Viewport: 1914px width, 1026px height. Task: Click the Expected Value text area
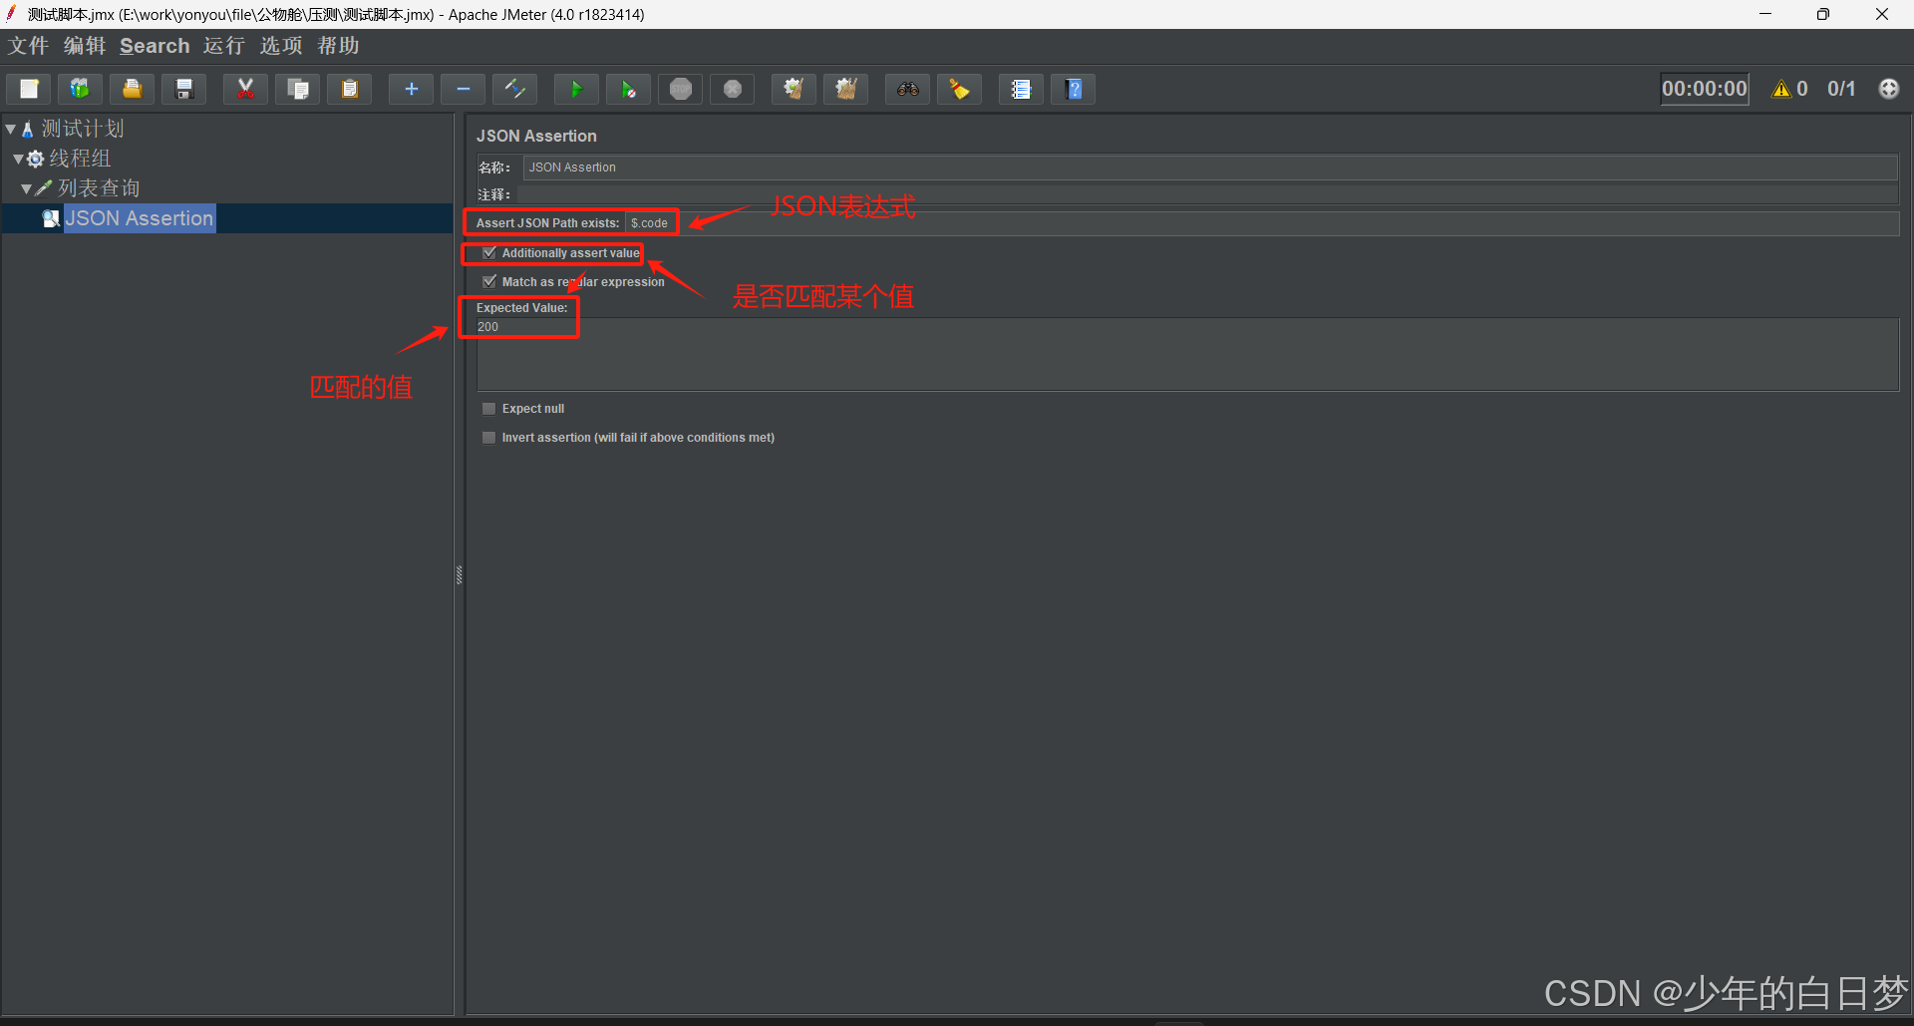(x=1187, y=354)
